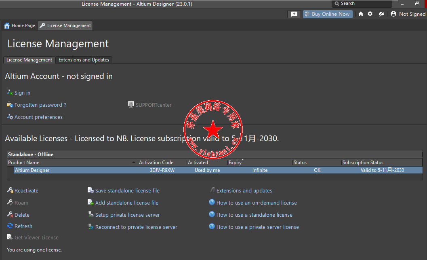Refresh the license list via Refresh link
427x260 pixels.
coord(23,226)
